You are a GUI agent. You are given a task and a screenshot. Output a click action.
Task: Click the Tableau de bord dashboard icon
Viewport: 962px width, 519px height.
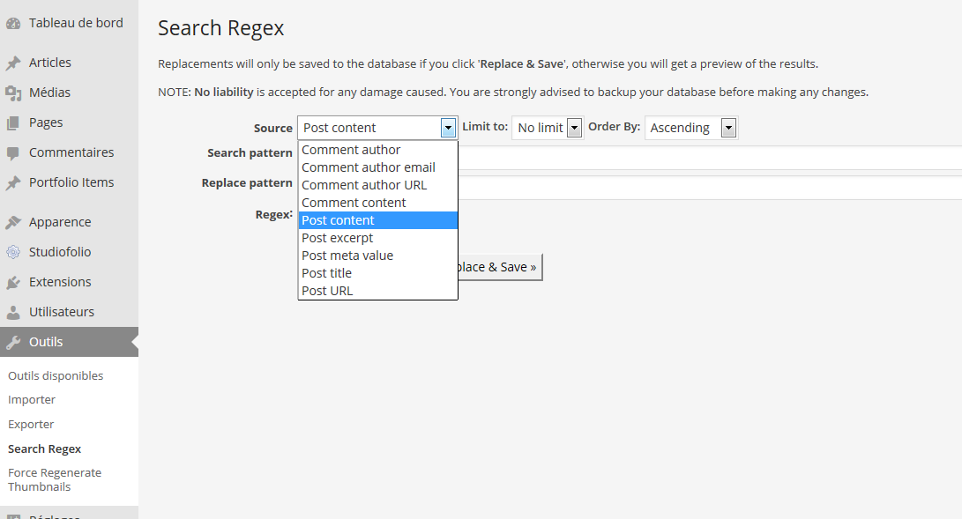[x=13, y=24]
